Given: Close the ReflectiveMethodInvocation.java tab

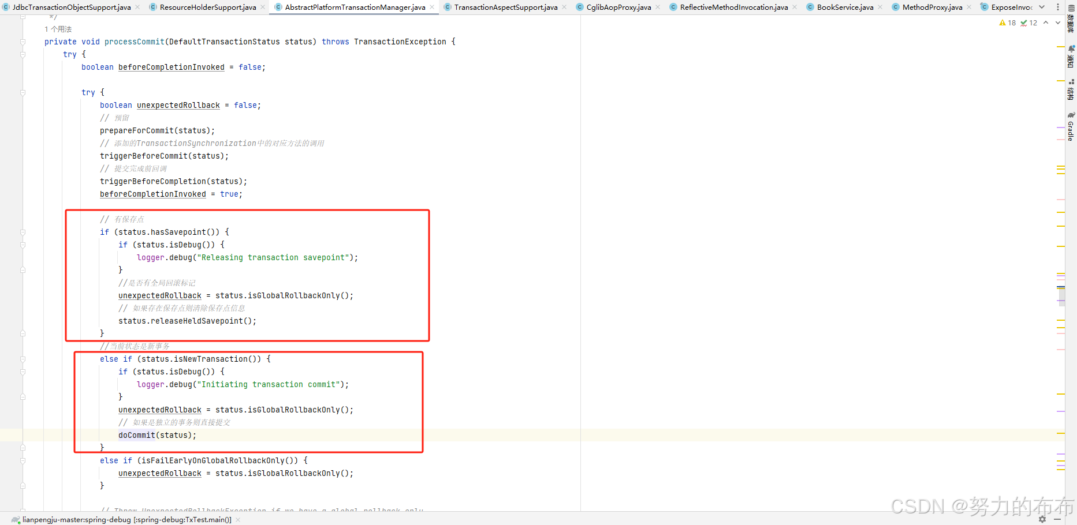Looking at the screenshot, I should pos(795,7).
